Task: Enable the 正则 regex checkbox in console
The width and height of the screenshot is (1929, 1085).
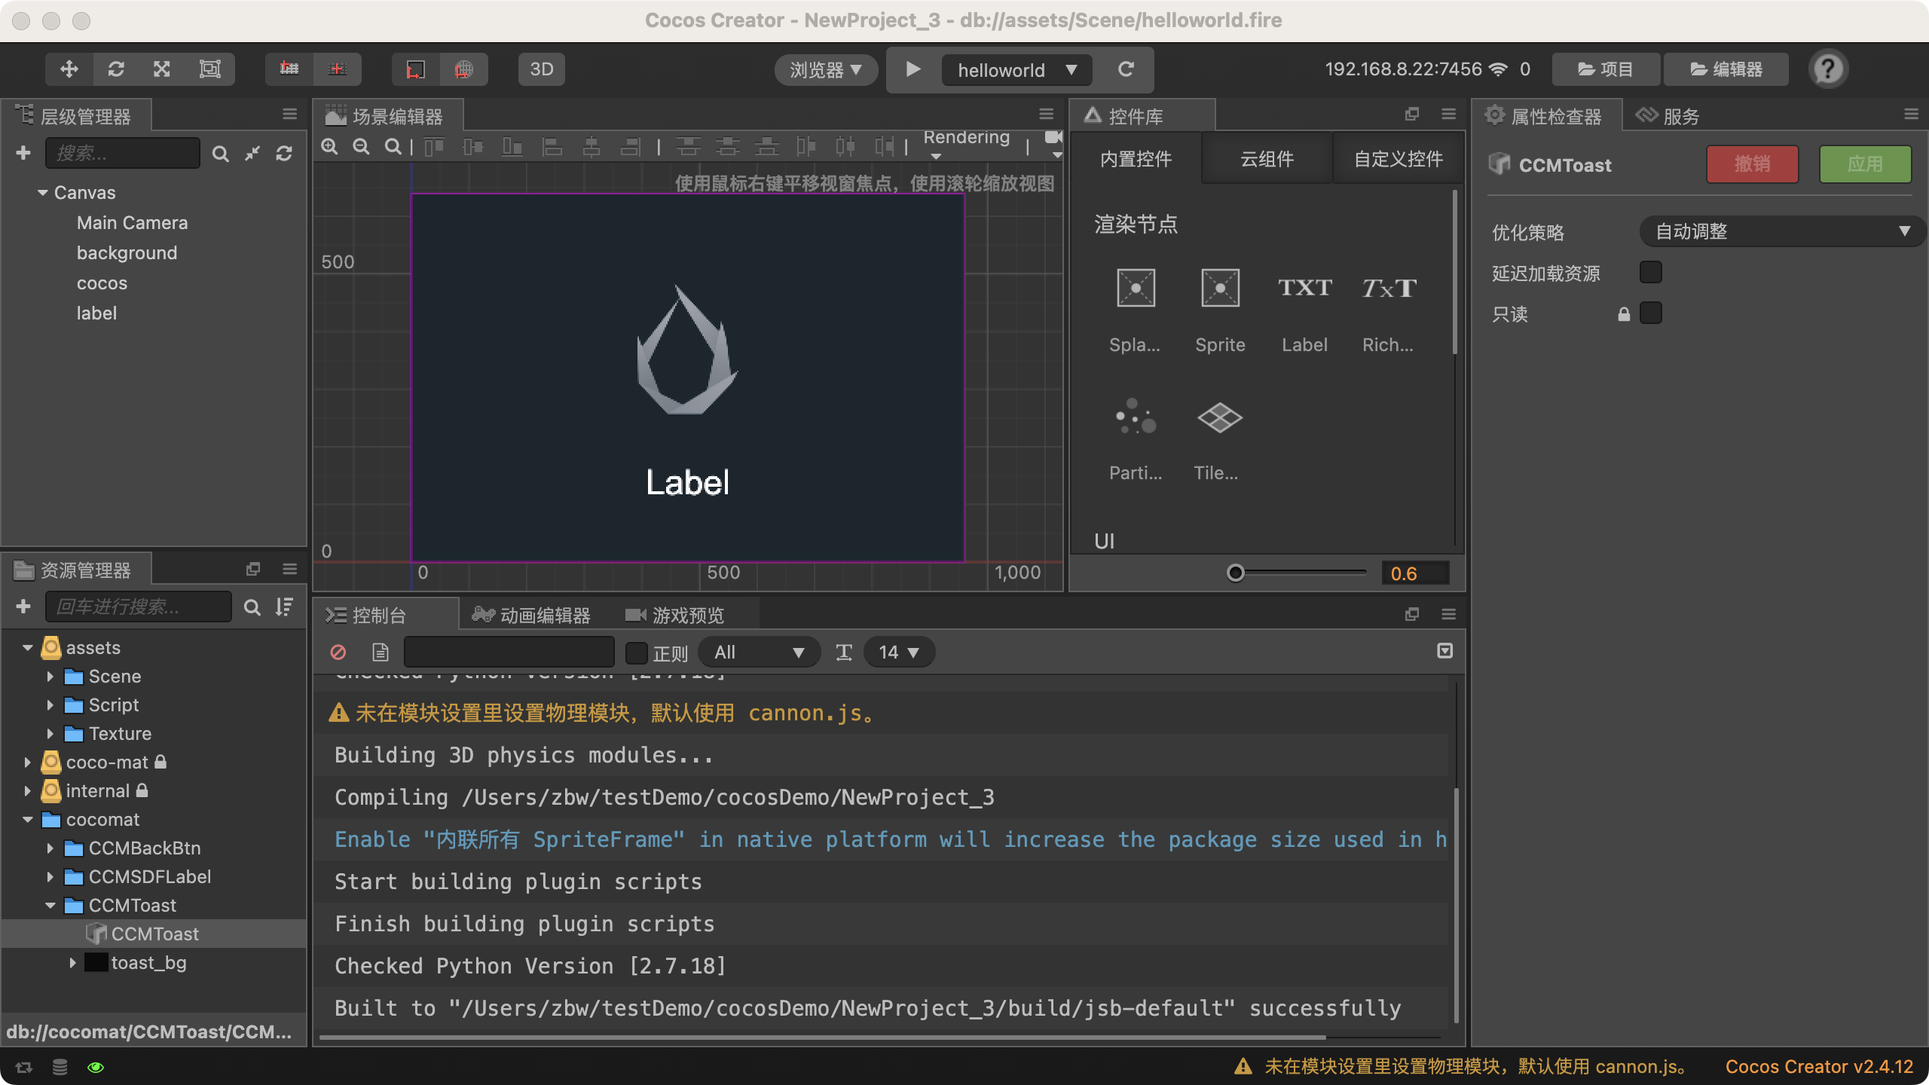Action: tap(637, 653)
